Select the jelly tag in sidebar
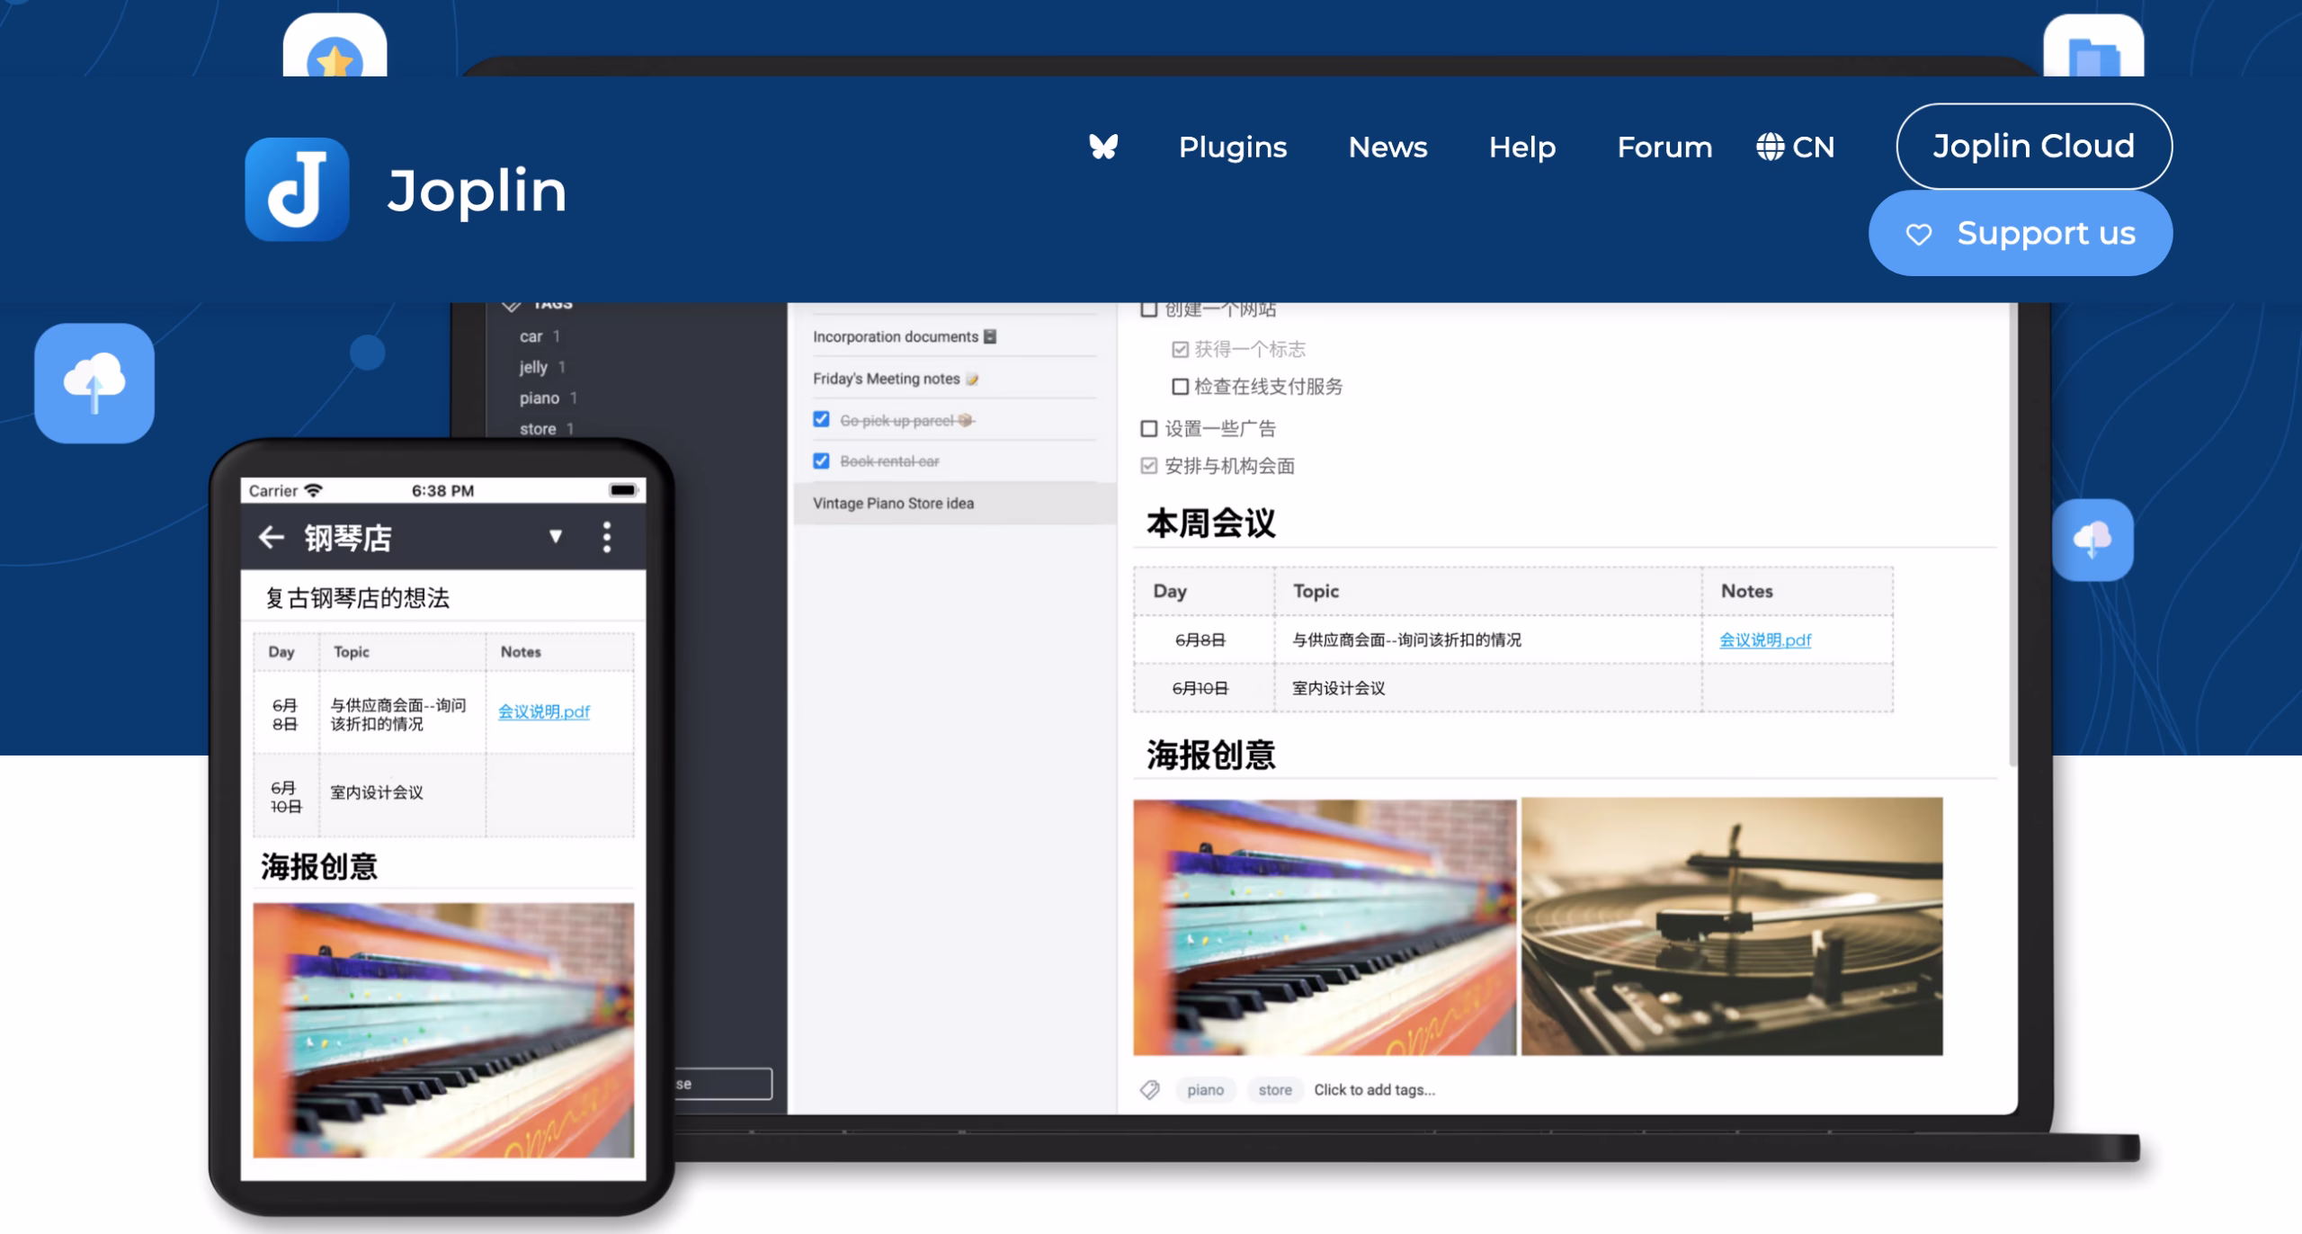The height and width of the screenshot is (1234, 2302). click(541, 367)
